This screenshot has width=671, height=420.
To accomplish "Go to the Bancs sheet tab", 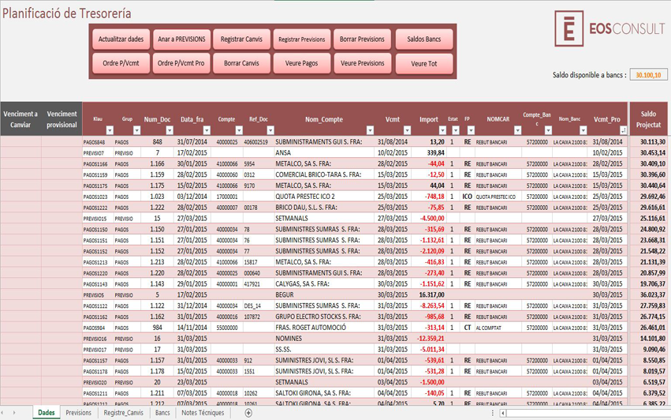I will click(x=162, y=413).
